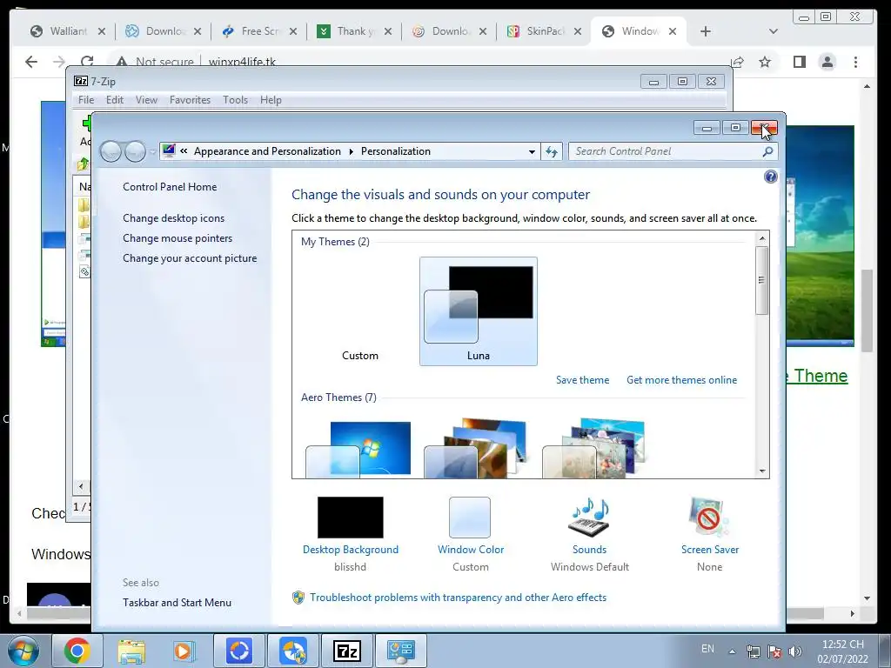Click the refresh button beside the address bar
The width and height of the screenshot is (891, 668).
click(x=551, y=151)
